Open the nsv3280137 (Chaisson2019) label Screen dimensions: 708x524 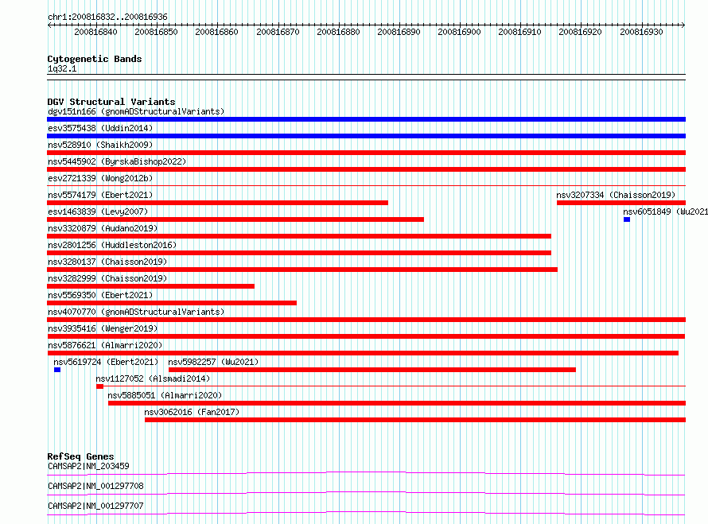[x=107, y=262]
